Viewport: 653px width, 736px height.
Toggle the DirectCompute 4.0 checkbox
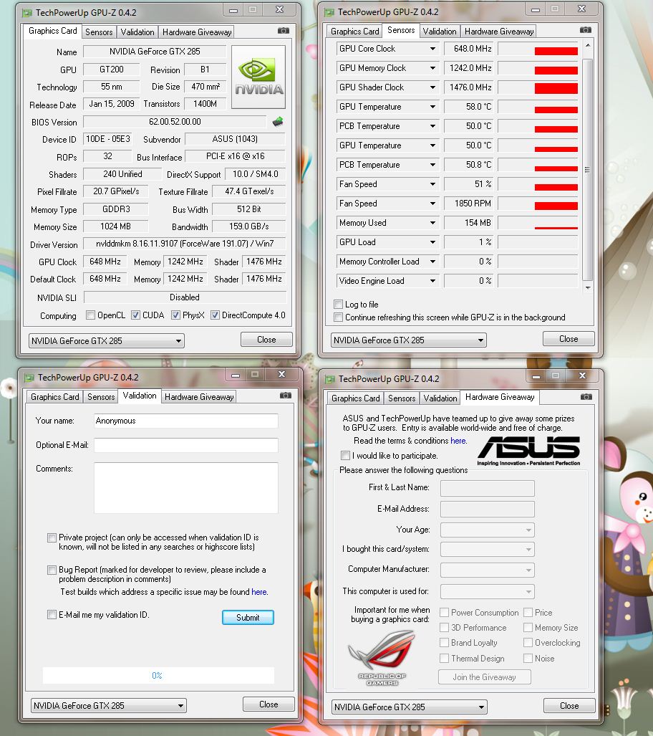pos(215,315)
